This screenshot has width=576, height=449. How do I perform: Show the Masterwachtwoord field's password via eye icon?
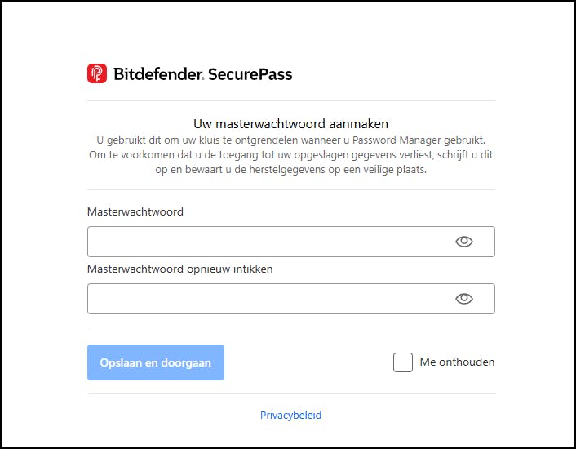click(x=464, y=242)
